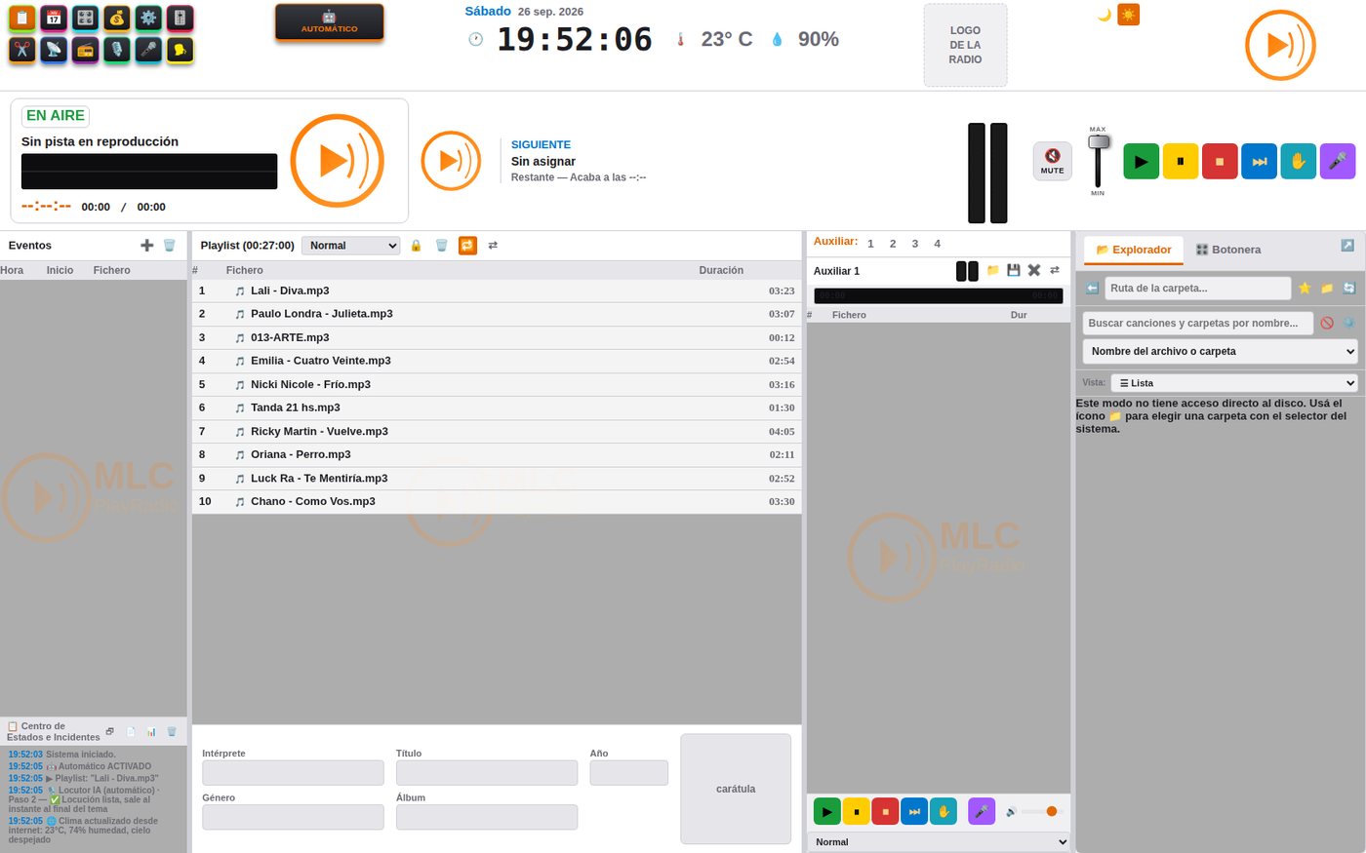Screen dimensions: 1366x853
Task: Open the satellite dish streaming icon
Action: (54, 50)
